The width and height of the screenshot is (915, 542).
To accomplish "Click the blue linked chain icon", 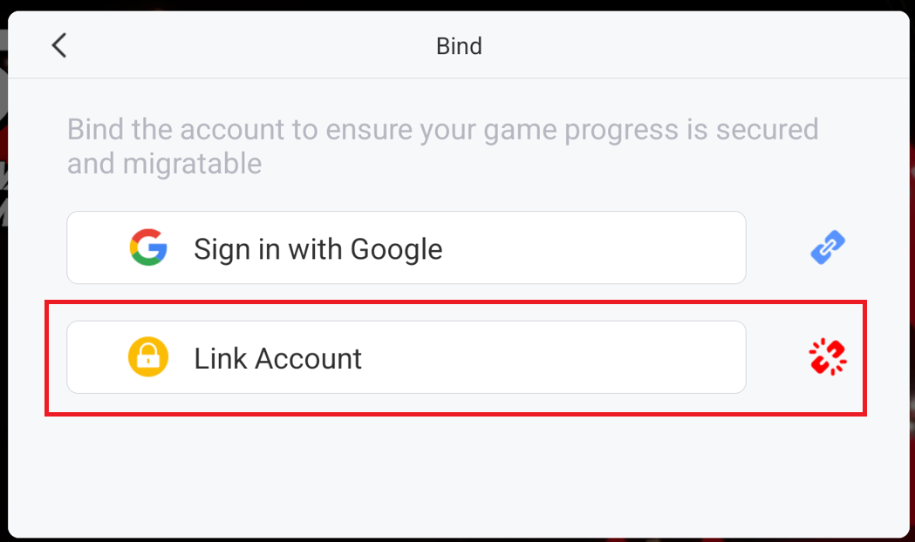I will click(x=828, y=247).
